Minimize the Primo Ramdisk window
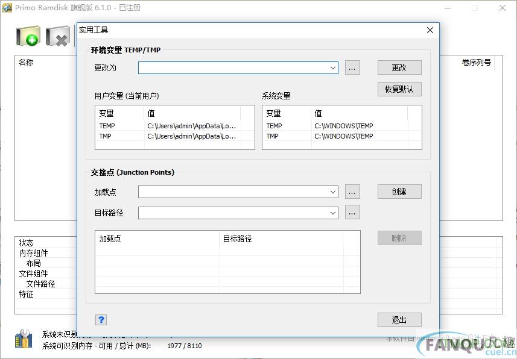The image size is (517, 359). [448, 8]
